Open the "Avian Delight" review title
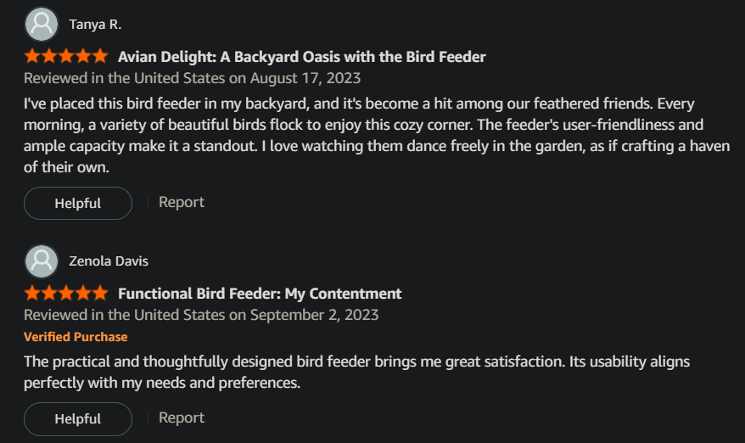 301,57
